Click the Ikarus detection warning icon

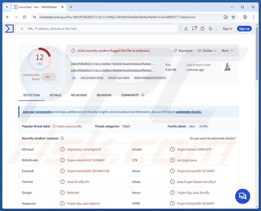(x=172, y=193)
